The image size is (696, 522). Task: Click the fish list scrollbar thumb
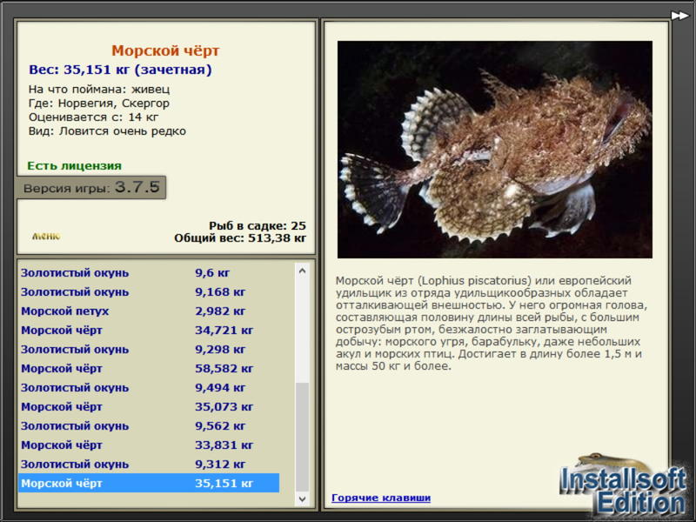(x=302, y=437)
